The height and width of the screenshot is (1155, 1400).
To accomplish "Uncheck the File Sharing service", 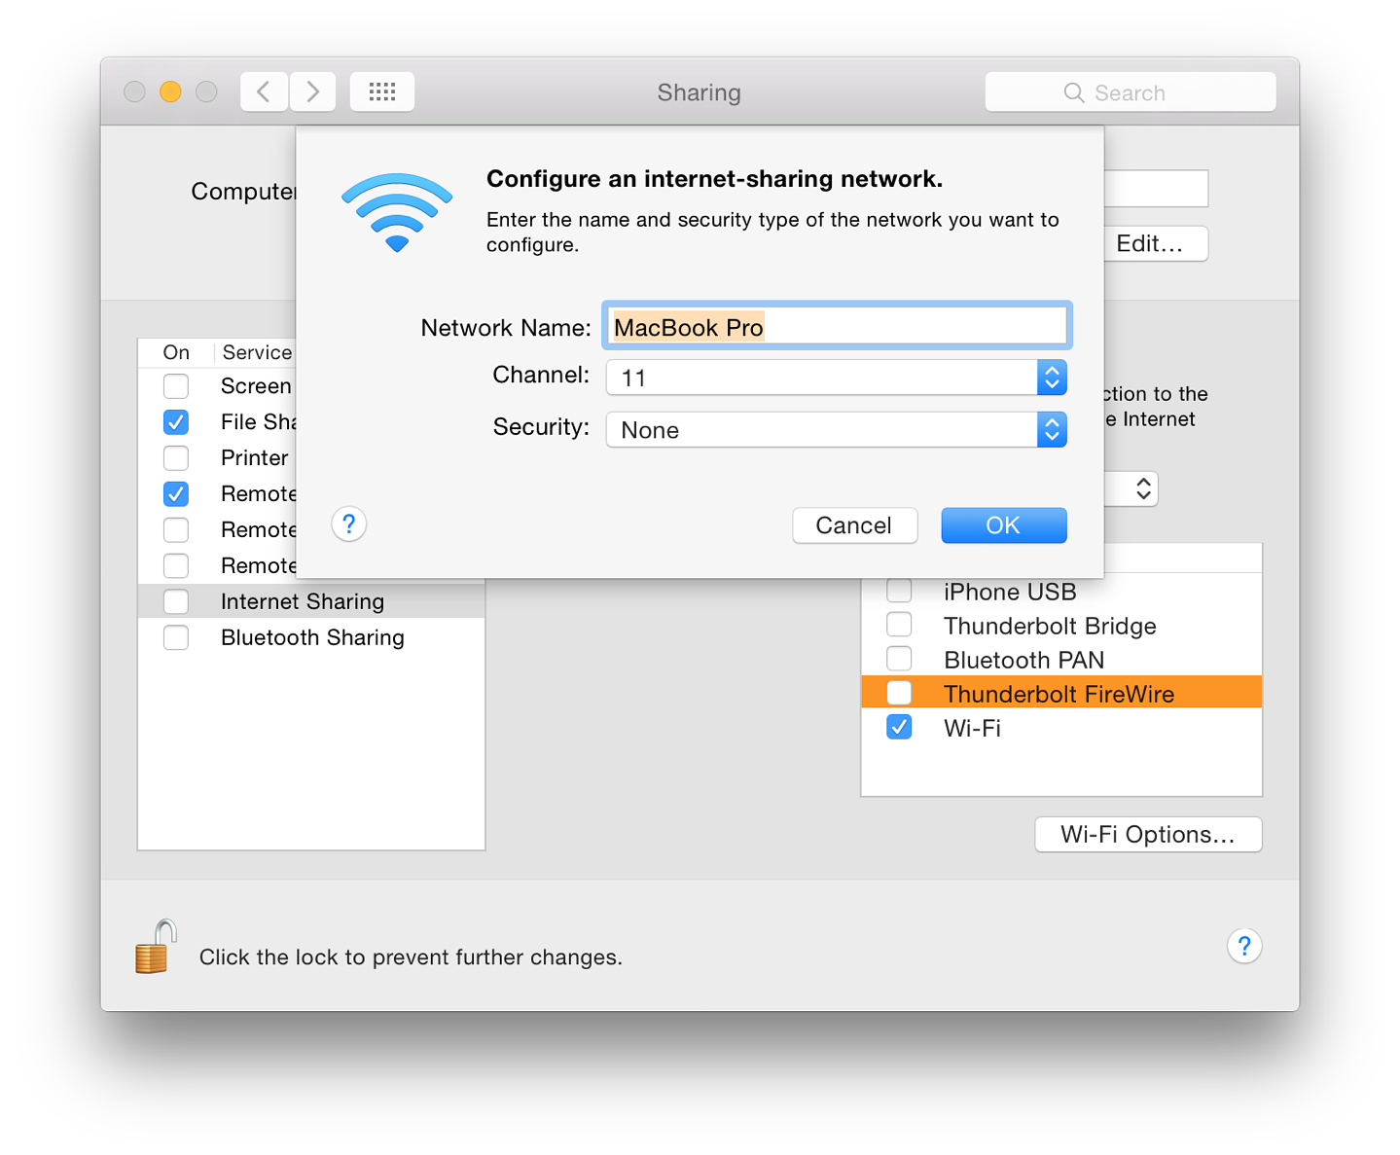I will pos(176,422).
